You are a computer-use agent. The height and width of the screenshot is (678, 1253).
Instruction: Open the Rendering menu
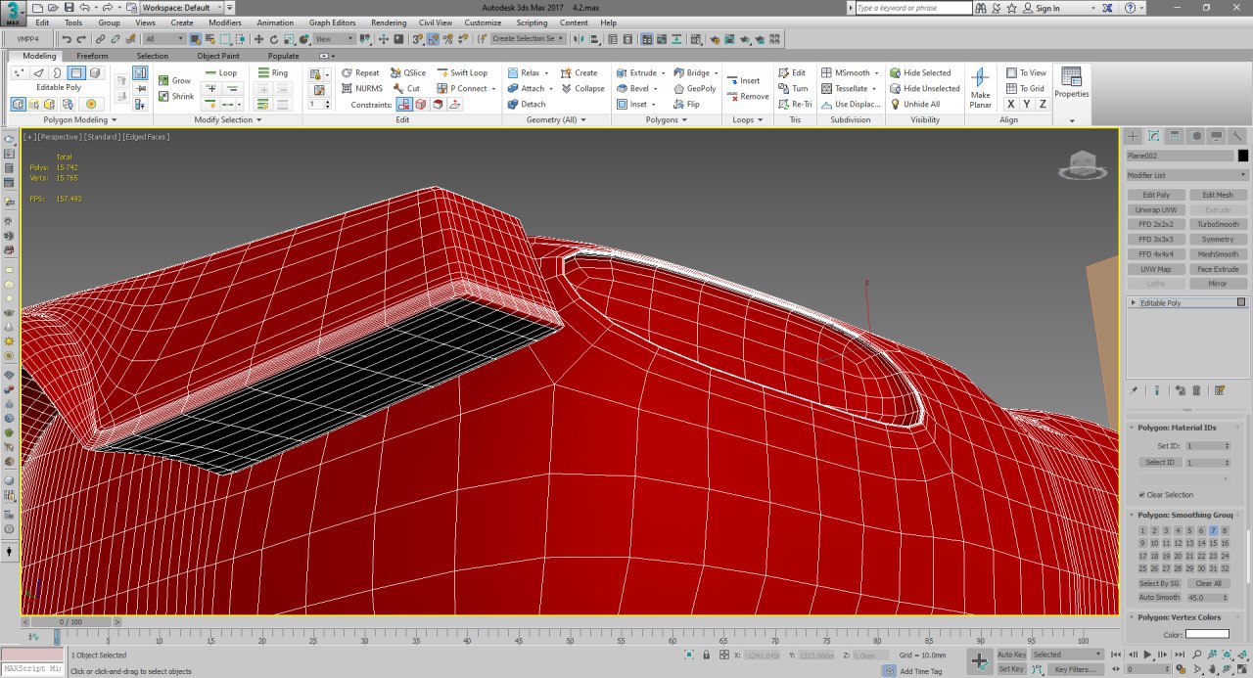(389, 23)
